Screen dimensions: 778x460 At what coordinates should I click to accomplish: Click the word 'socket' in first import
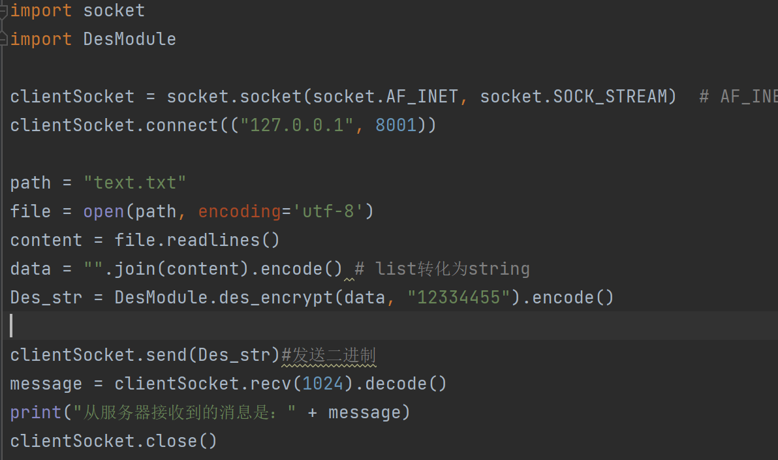[114, 11]
